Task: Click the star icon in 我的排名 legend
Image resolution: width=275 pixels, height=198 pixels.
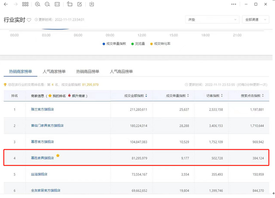Action: coord(50,96)
